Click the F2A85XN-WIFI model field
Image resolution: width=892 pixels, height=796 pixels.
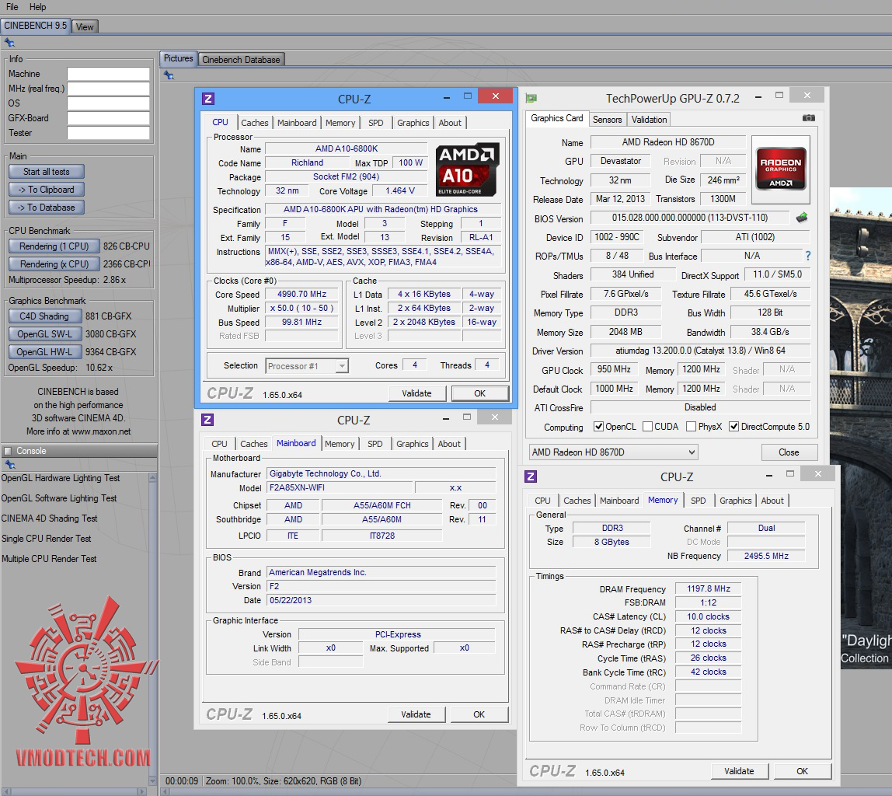340,487
